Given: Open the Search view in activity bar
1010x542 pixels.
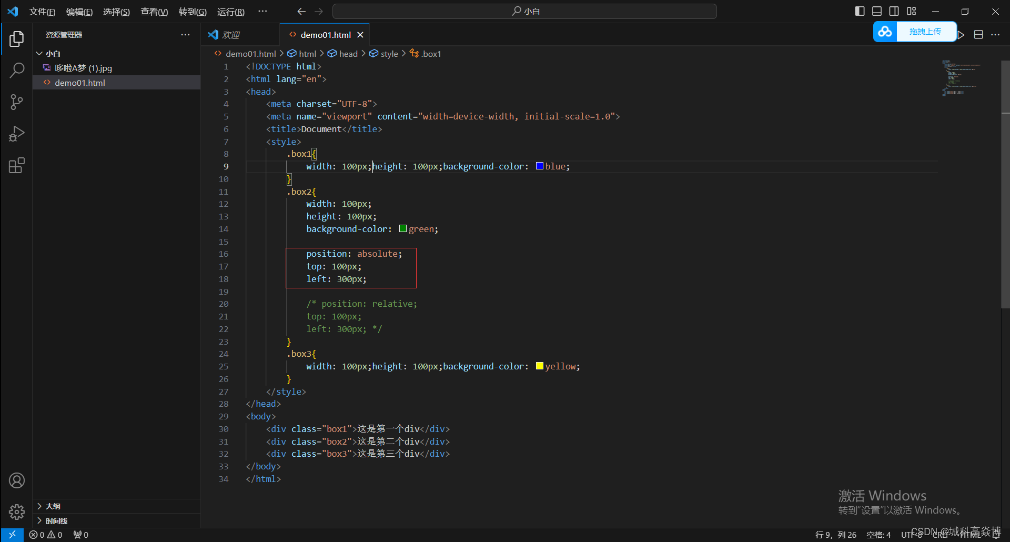Looking at the screenshot, I should (16, 71).
